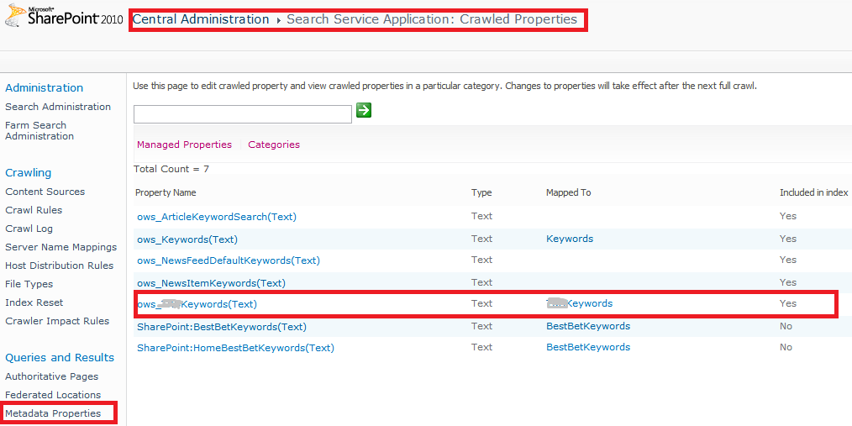Click the Property Name column header

(x=166, y=193)
